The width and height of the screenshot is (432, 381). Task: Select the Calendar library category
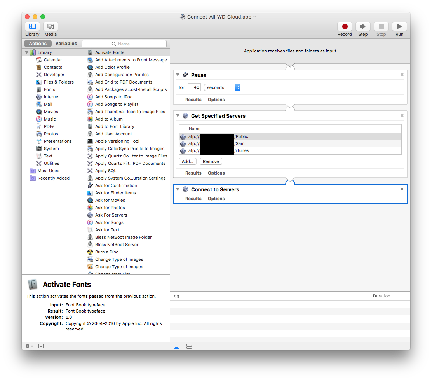53,60
